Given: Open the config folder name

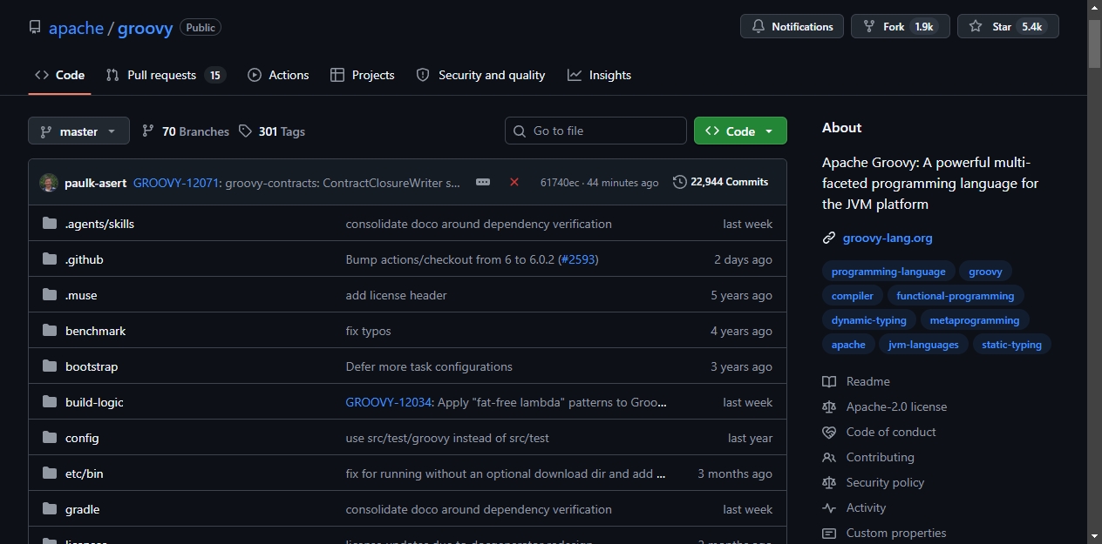Looking at the screenshot, I should 82,438.
